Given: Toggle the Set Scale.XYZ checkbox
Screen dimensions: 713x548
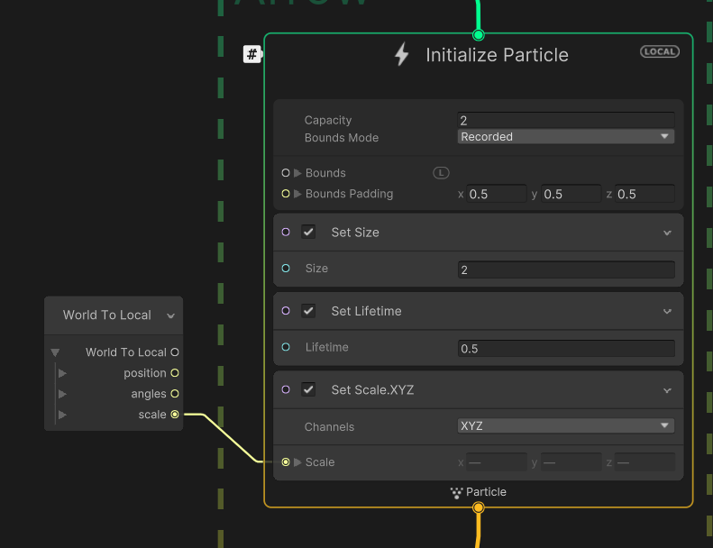Looking at the screenshot, I should pos(308,390).
